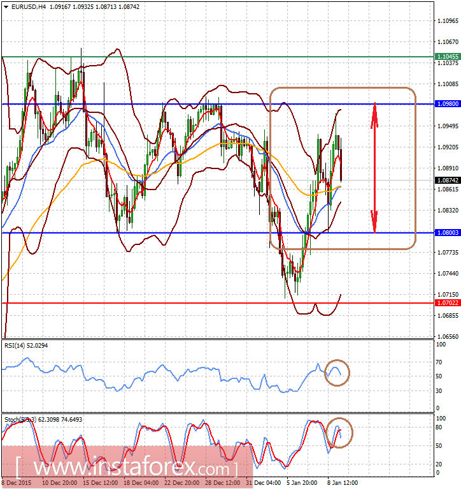
Task: Click the green 1.10455 price level label
Action: [x=448, y=57]
